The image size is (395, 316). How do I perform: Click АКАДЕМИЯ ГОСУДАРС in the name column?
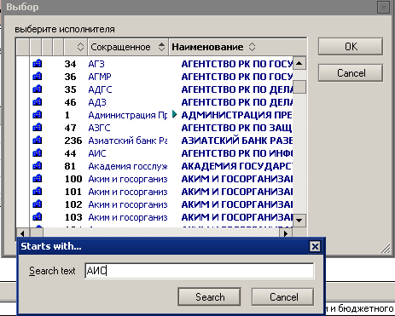(237, 166)
